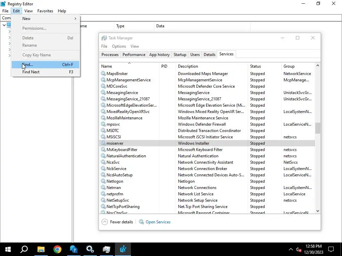Open taskbar Search
The width and height of the screenshot is (342, 256).
24,249
